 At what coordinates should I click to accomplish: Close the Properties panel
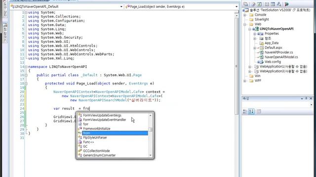pos(311,98)
